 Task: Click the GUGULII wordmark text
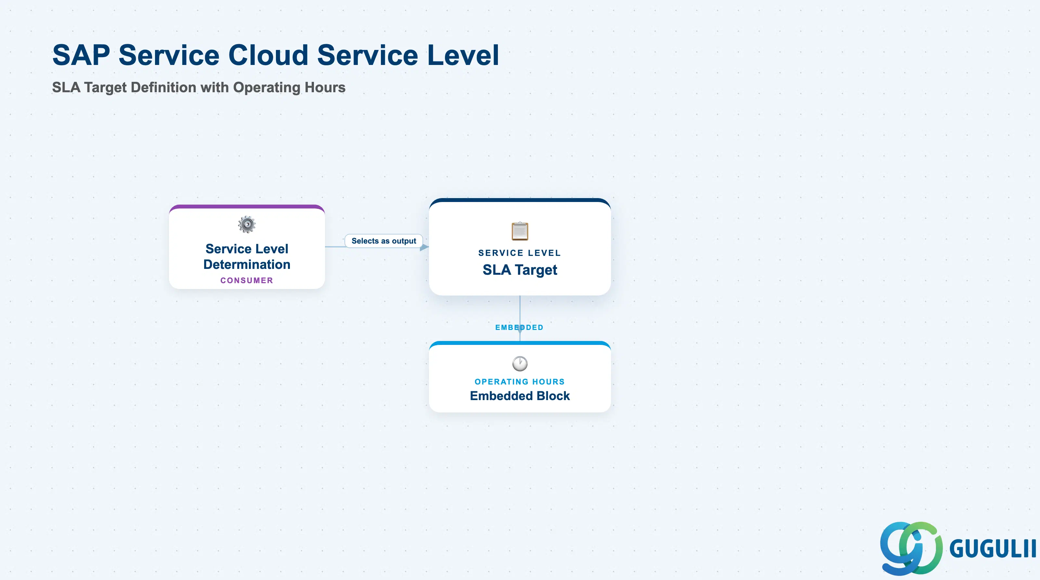[x=993, y=549]
